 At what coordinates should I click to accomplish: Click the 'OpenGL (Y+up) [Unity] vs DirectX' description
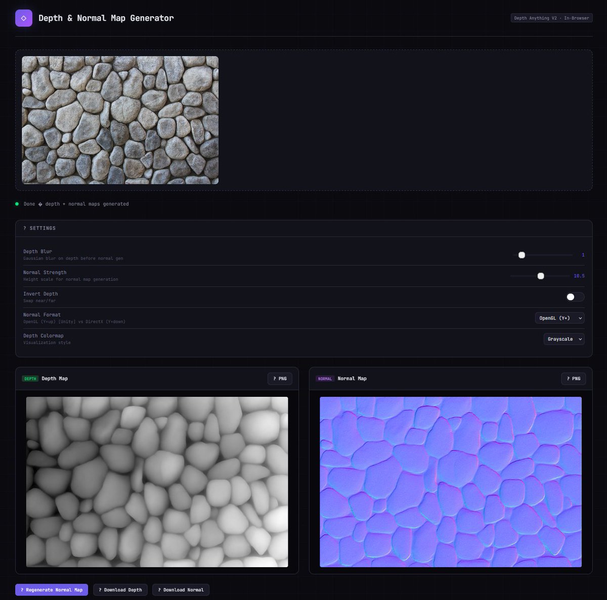(74, 321)
